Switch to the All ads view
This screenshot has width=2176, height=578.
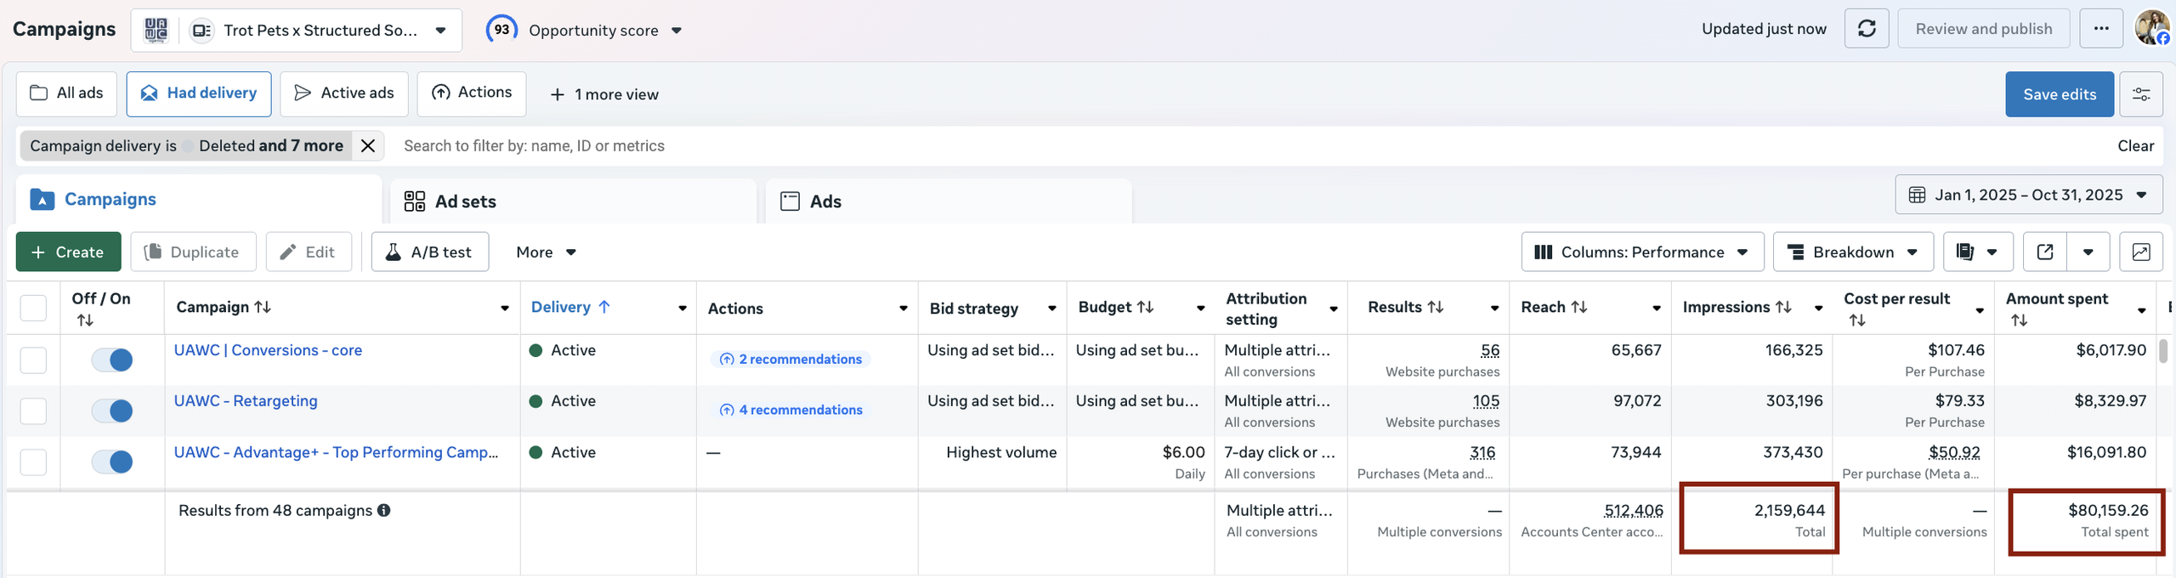pyautogui.click(x=66, y=93)
